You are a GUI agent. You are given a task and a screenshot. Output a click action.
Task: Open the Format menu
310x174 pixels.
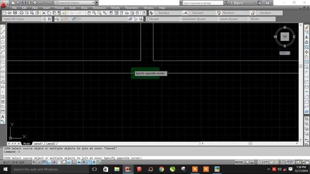click(x=59, y=8)
